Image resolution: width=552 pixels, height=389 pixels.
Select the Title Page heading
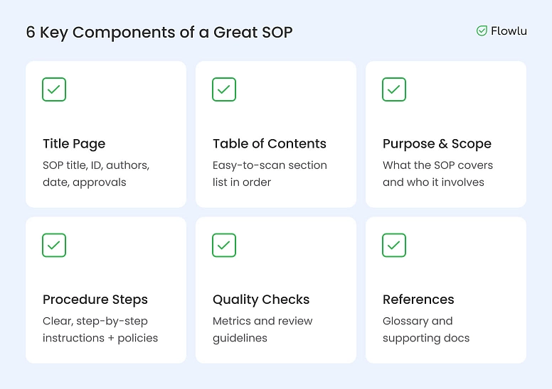pyautogui.click(x=74, y=143)
